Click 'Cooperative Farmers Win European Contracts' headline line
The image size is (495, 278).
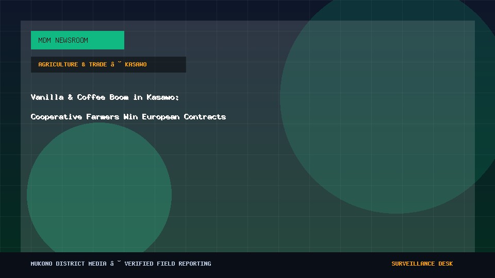point(128,117)
